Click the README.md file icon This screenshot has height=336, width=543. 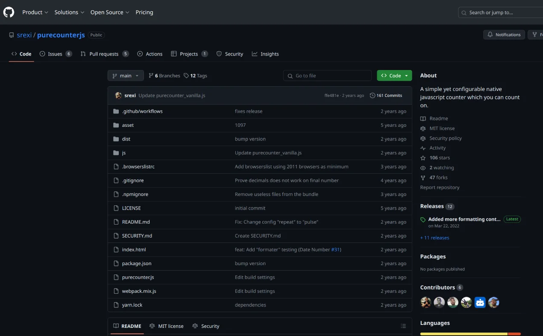coord(116,222)
